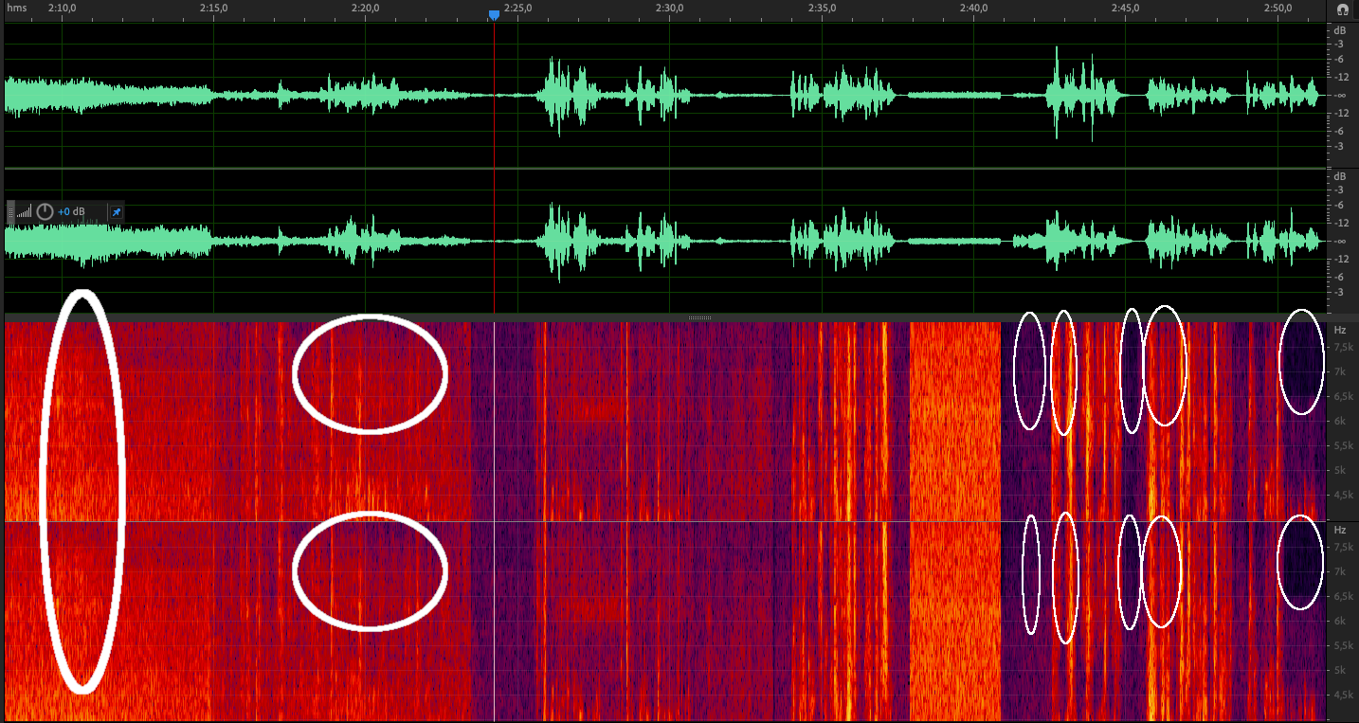Click the +0 dB gain value
Screen dimensions: 1359x723
[70, 211]
